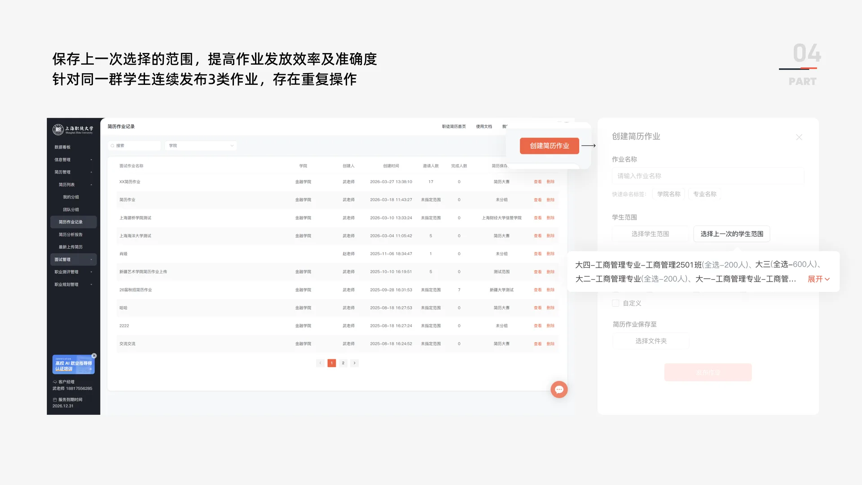The image size is (862, 485).
Task: Delete the 26届秋招简历作业 record
Action: point(550,290)
